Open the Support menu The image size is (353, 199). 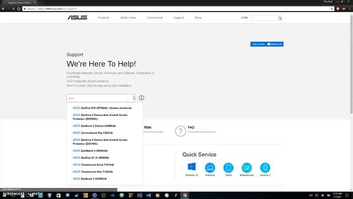coord(179,18)
